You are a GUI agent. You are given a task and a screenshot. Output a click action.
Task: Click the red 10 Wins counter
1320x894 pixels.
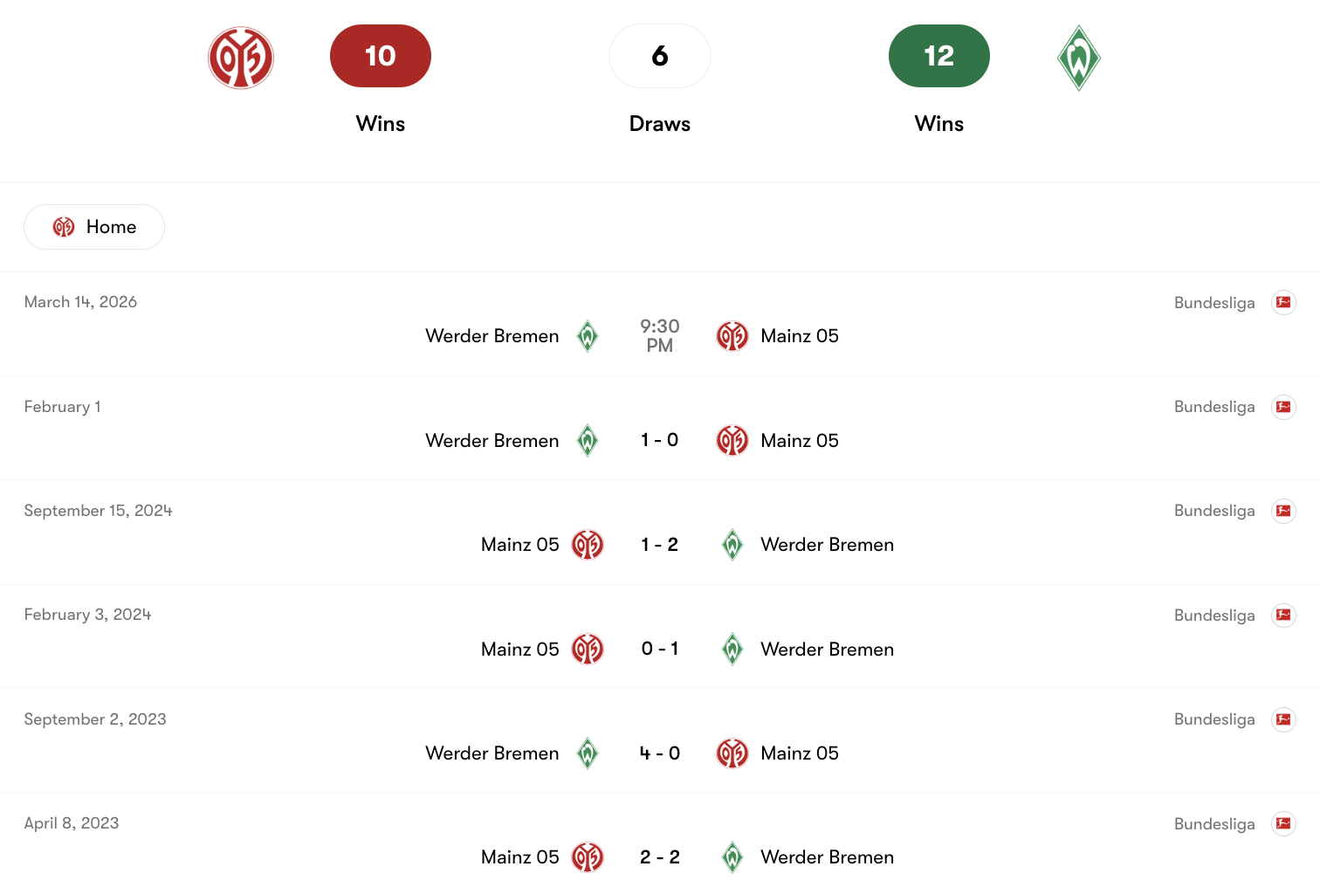pyautogui.click(x=380, y=56)
